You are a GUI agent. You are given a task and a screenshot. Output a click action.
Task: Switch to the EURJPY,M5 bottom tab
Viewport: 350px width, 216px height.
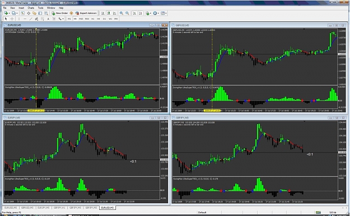tap(43, 208)
